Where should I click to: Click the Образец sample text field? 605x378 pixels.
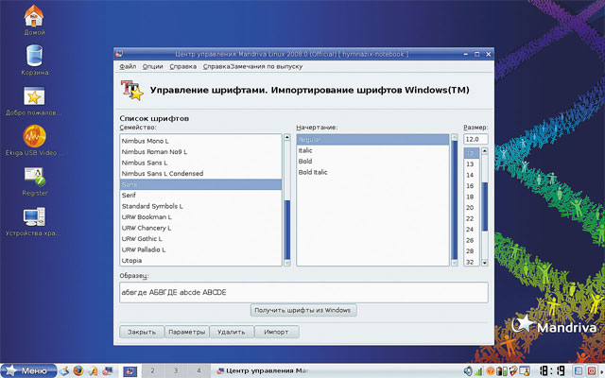[x=303, y=292]
